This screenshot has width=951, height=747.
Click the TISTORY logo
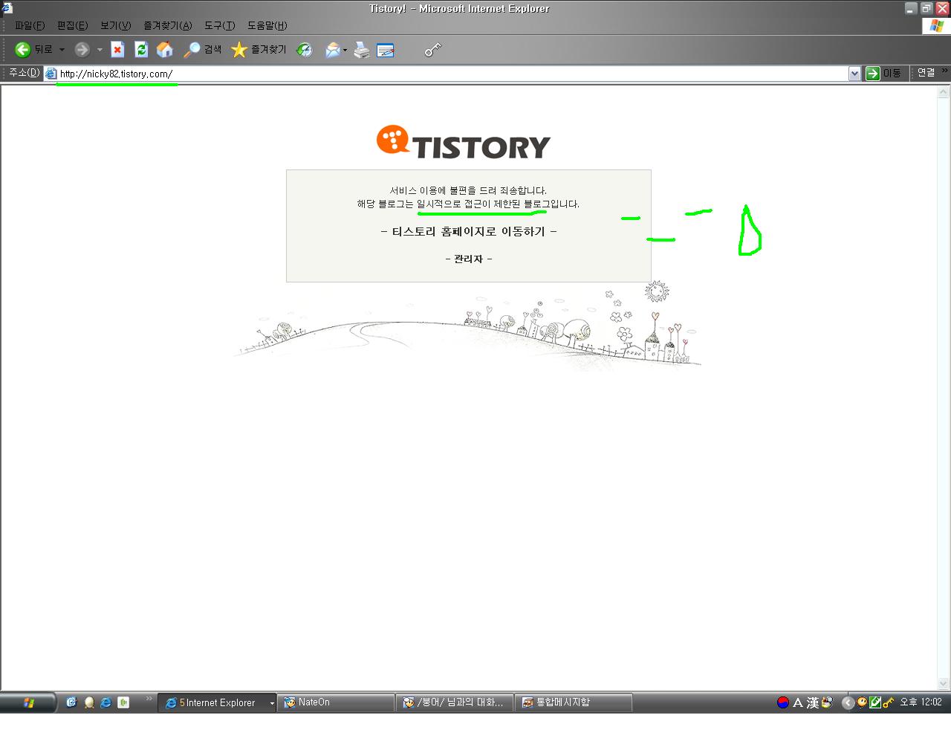(x=464, y=142)
